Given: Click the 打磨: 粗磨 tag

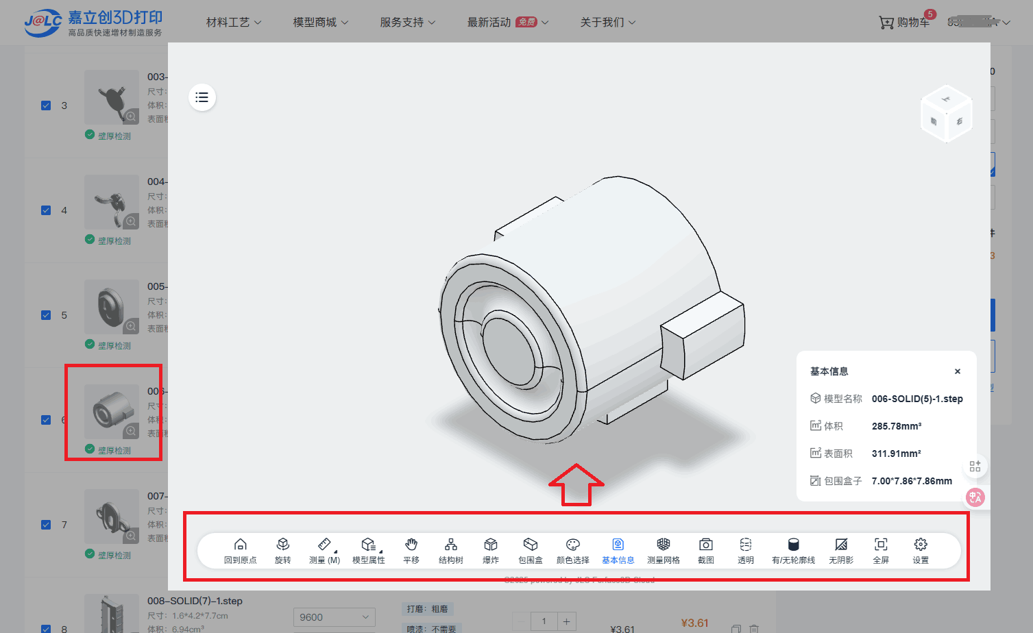Looking at the screenshot, I should (x=427, y=608).
